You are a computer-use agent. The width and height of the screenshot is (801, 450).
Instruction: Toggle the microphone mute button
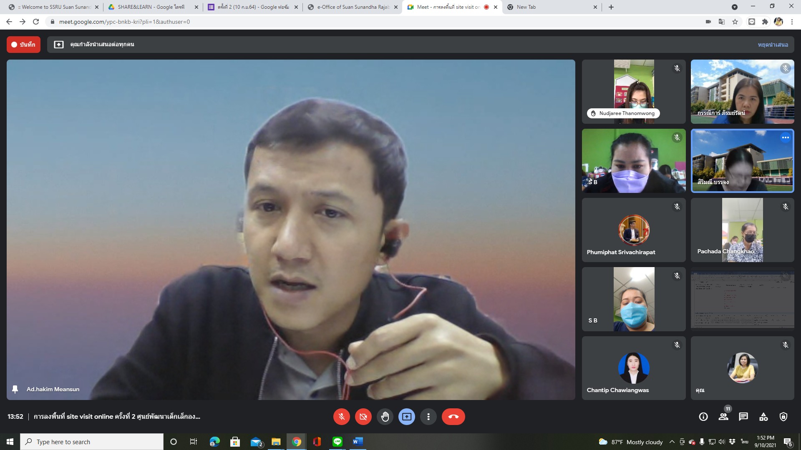(x=341, y=417)
